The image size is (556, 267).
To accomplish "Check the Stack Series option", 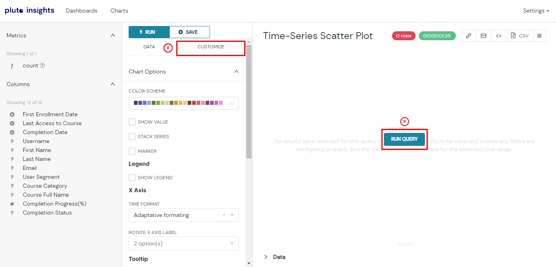I will tap(132, 137).
